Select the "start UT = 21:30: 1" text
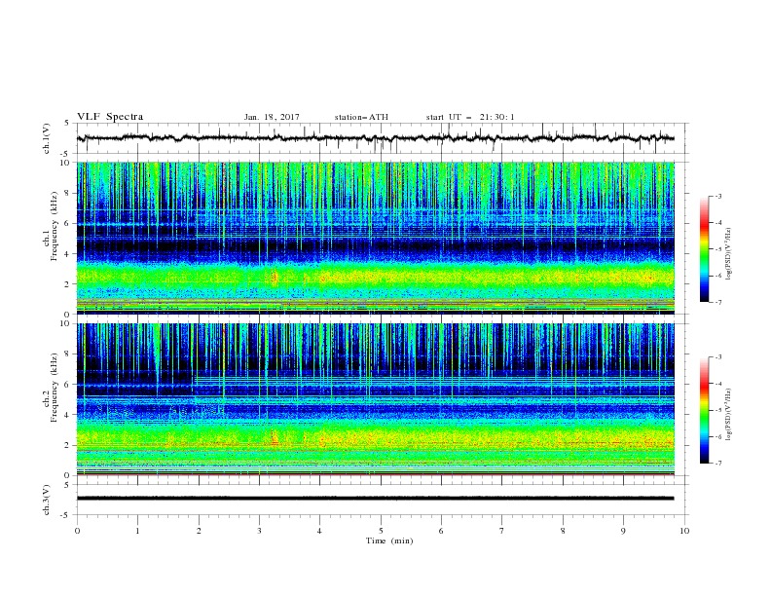The image size is (771, 596). (470, 117)
